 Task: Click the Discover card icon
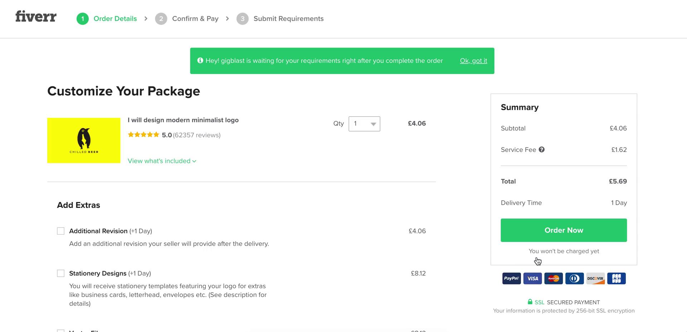pos(595,278)
